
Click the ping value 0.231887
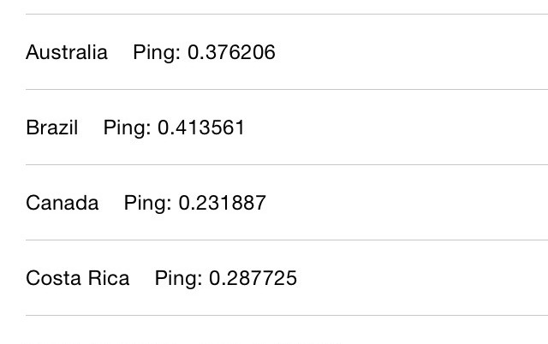(x=223, y=203)
